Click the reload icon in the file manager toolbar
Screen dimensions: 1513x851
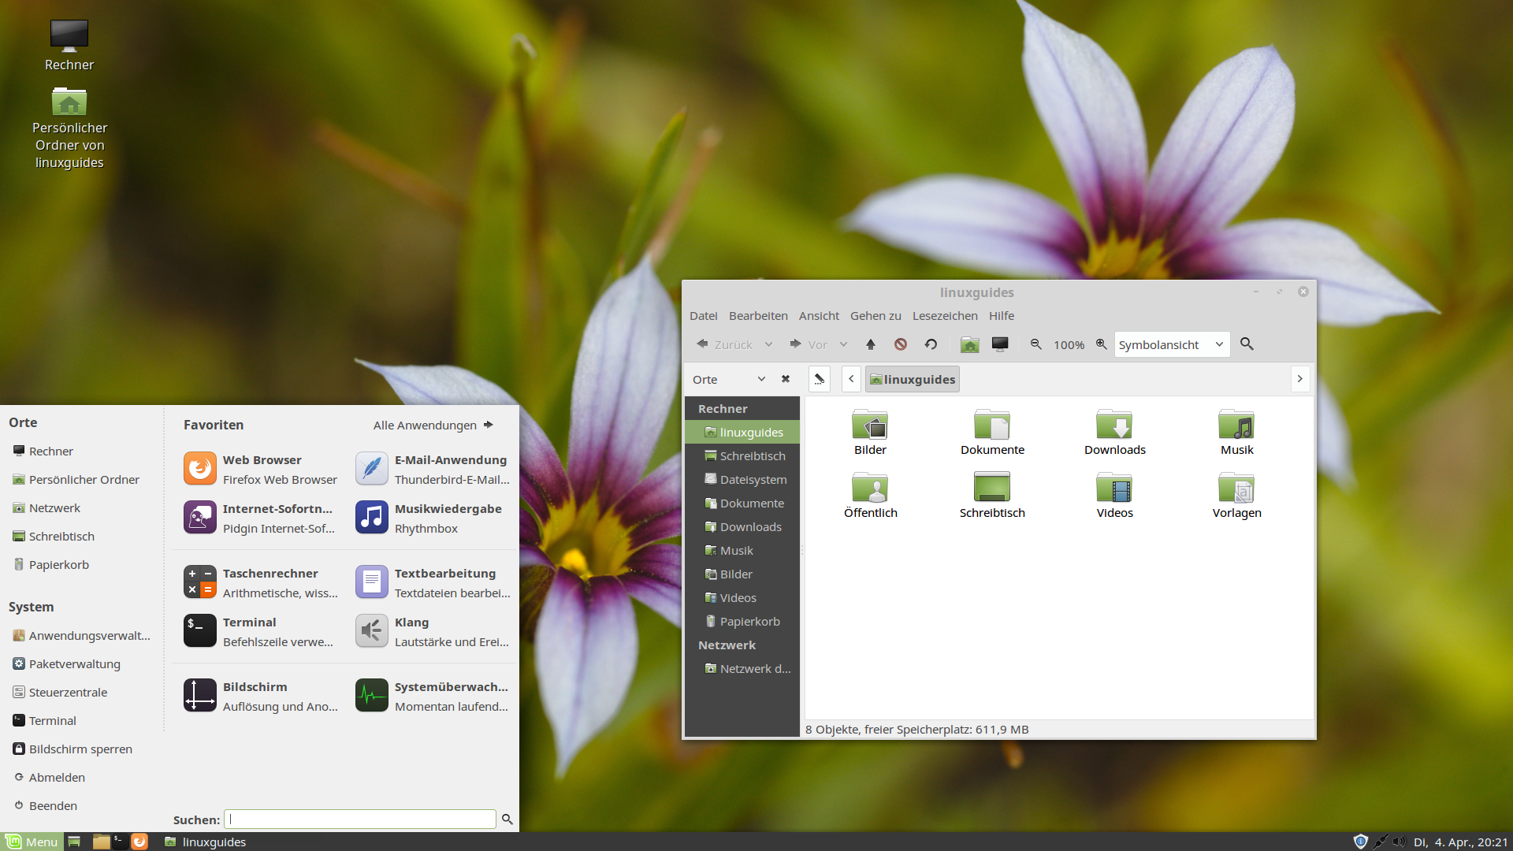point(931,344)
